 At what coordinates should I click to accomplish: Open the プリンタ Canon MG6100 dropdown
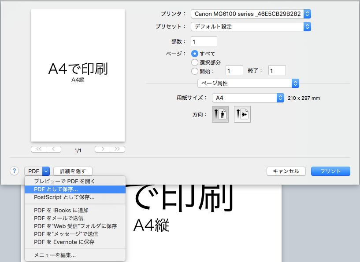click(251, 14)
